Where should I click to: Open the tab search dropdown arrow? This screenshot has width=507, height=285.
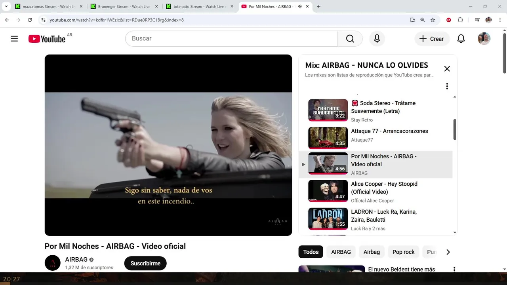click(x=6, y=6)
